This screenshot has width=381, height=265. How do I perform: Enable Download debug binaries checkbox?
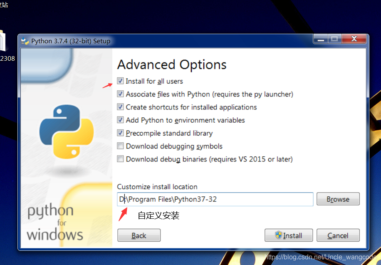point(120,159)
